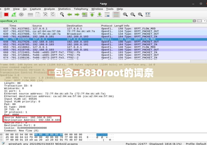Select Ethernet source address detail line
Viewport: 207px width, 145px height.
[55, 94]
